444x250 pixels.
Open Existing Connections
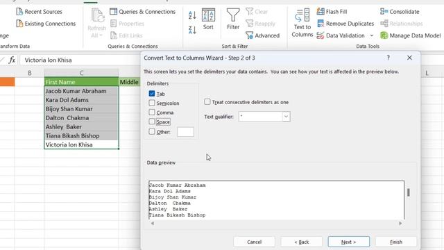click(46, 24)
